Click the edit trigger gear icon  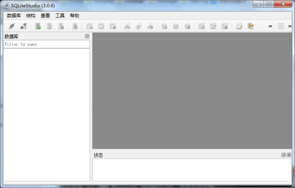pos(176,26)
